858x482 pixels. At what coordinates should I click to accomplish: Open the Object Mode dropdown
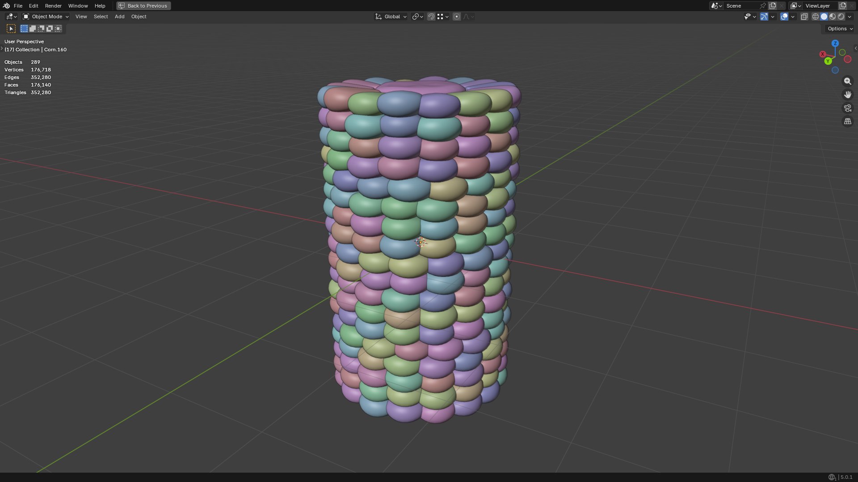[46, 17]
